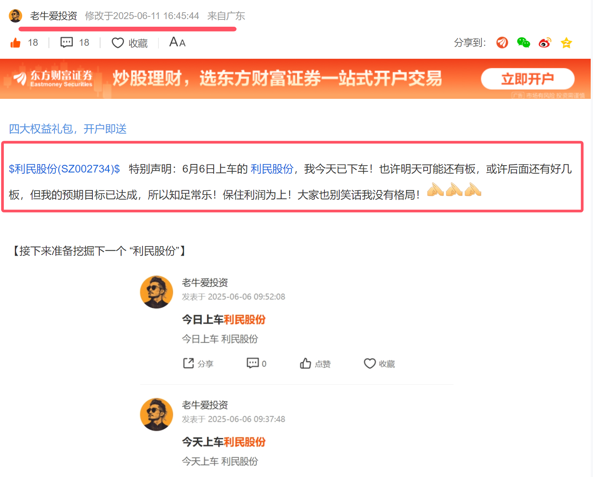Share to QZone yellow star icon
Screen dimensions: 593x477
click(x=566, y=42)
